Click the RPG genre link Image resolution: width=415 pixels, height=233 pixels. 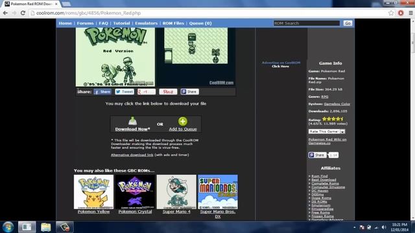[324, 96]
